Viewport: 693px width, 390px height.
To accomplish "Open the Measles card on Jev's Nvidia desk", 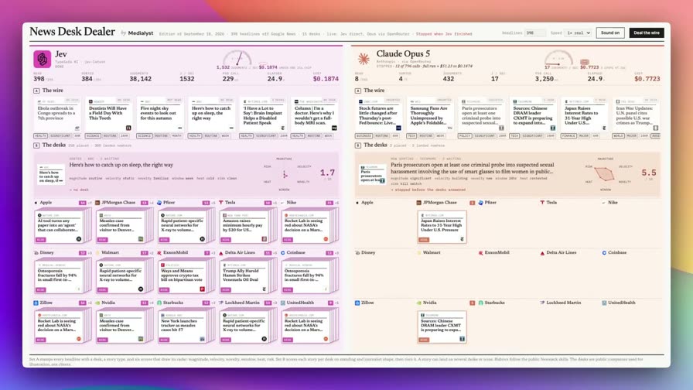I will tap(121, 327).
